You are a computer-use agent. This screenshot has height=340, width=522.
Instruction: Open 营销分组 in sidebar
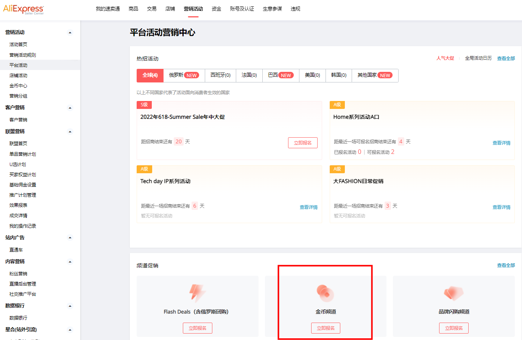(18, 96)
